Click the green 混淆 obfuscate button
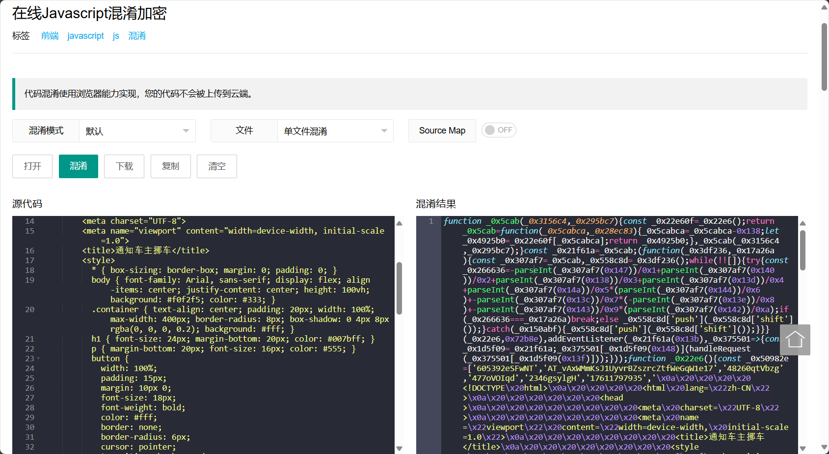Screen dimensions: 829x454 click(x=79, y=166)
